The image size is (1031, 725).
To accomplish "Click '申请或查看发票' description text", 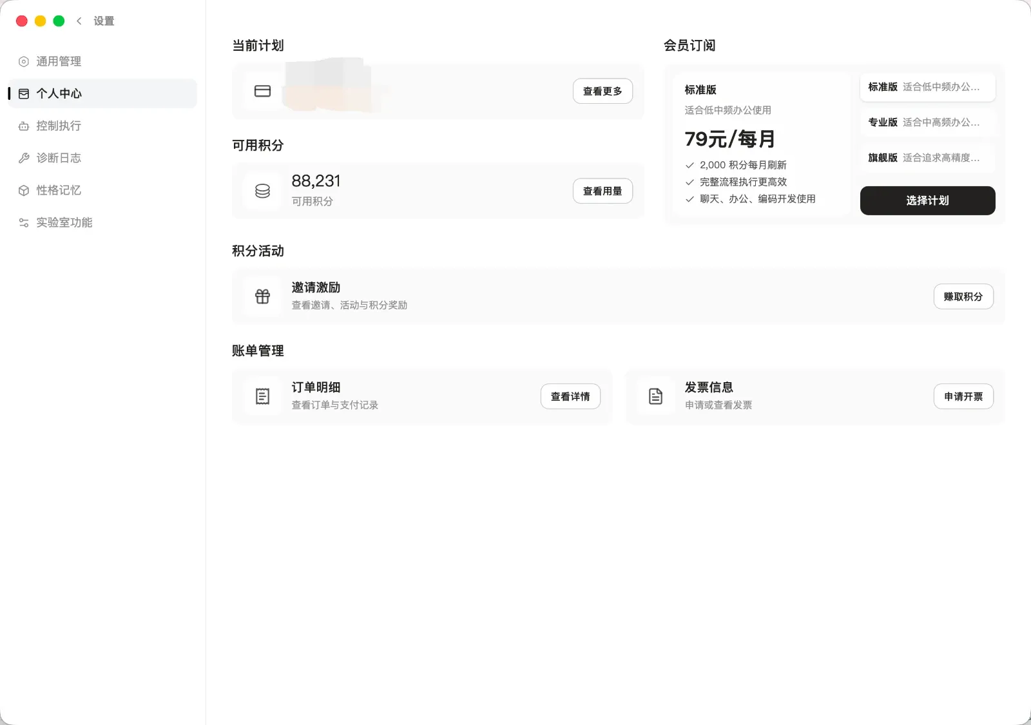I will coord(718,405).
